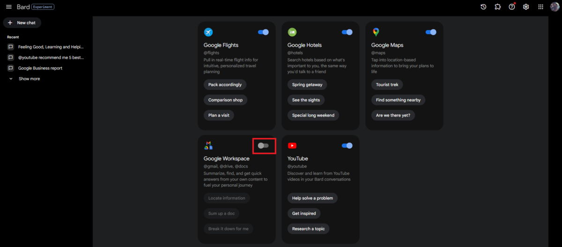Turn off the YouTube extension toggle

coord(347,145)
